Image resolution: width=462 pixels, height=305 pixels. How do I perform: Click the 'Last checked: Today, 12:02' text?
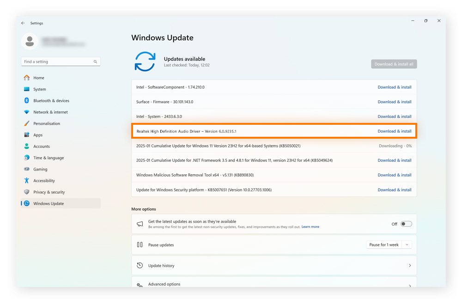tap(187, 65)
